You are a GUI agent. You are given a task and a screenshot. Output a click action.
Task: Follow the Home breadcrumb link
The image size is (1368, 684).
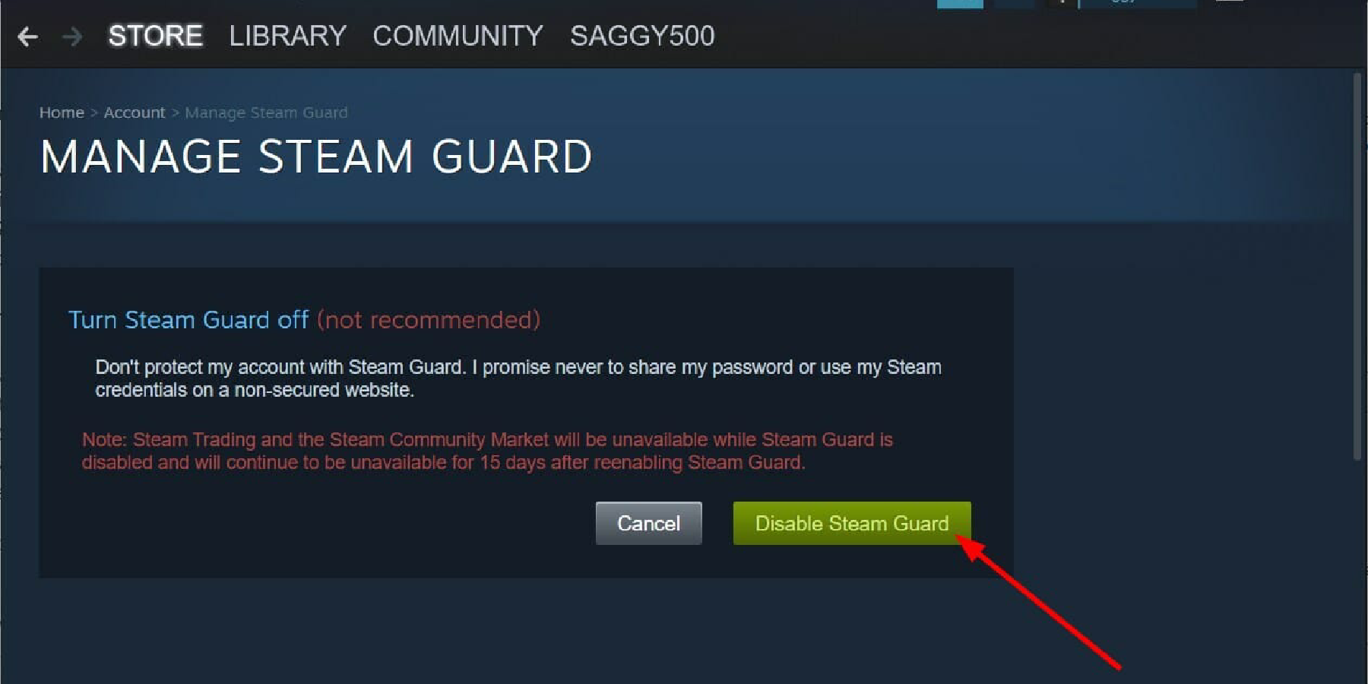point(62,112)
